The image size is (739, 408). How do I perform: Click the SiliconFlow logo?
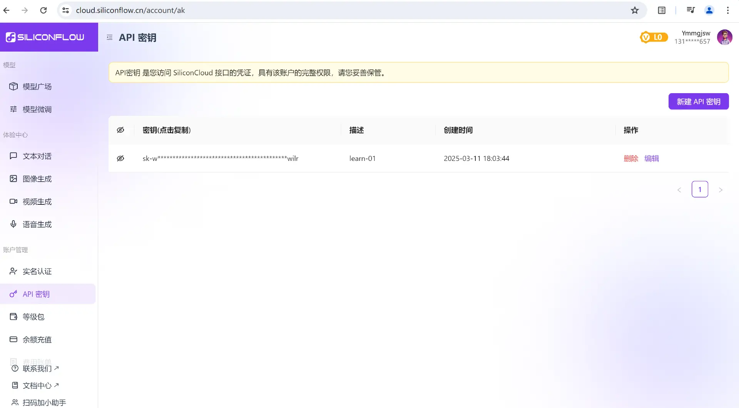(45, 37)
